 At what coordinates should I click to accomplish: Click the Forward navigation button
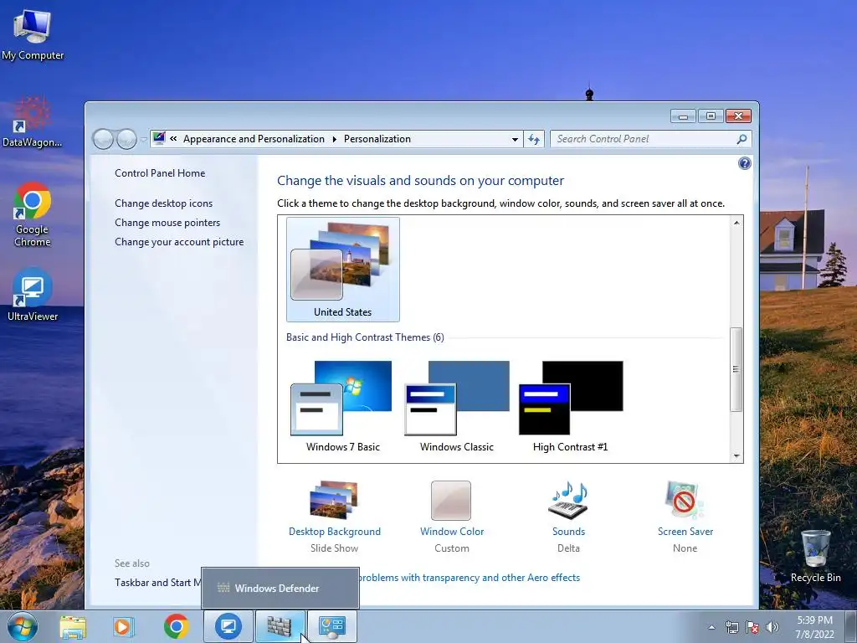127,139
